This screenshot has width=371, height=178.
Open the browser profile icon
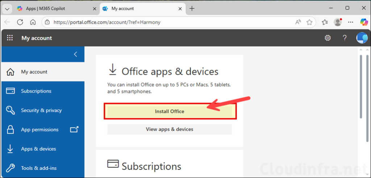pyautogui.click(x=338, y=22)
